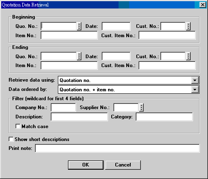
Task: Expand the Retrieve data using dropdown
Action: tap(195, 80)
